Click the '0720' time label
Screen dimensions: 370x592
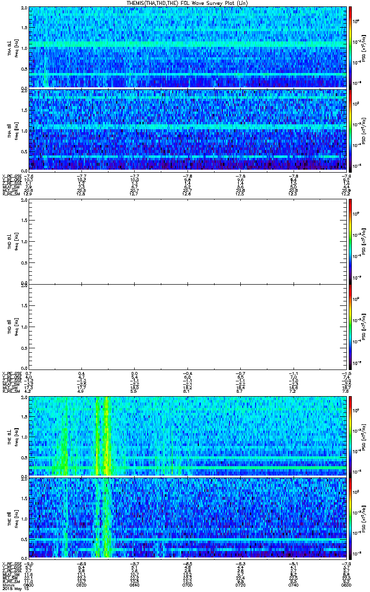coord(241,584)
